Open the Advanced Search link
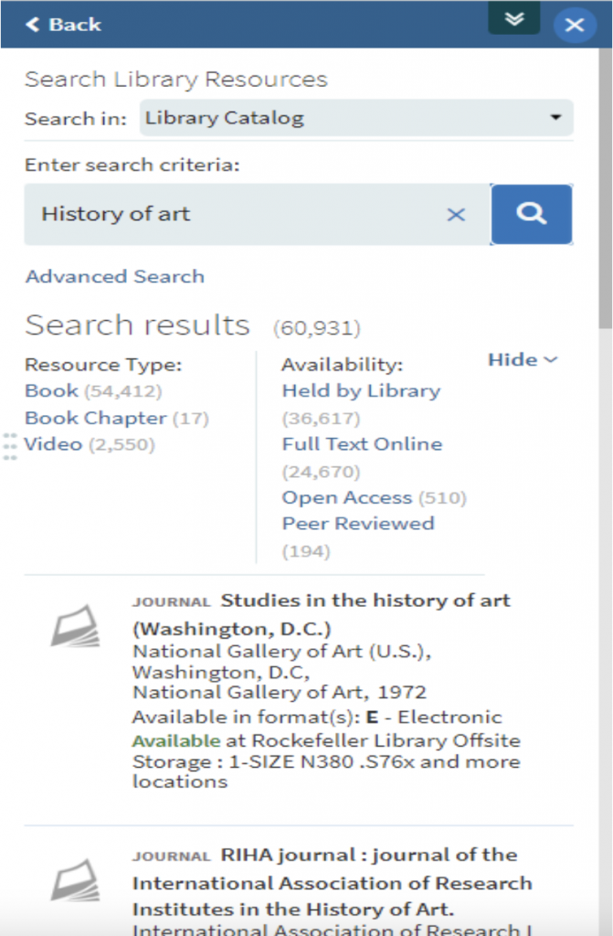Screen dimensions: 613x936 coord(114,276)
